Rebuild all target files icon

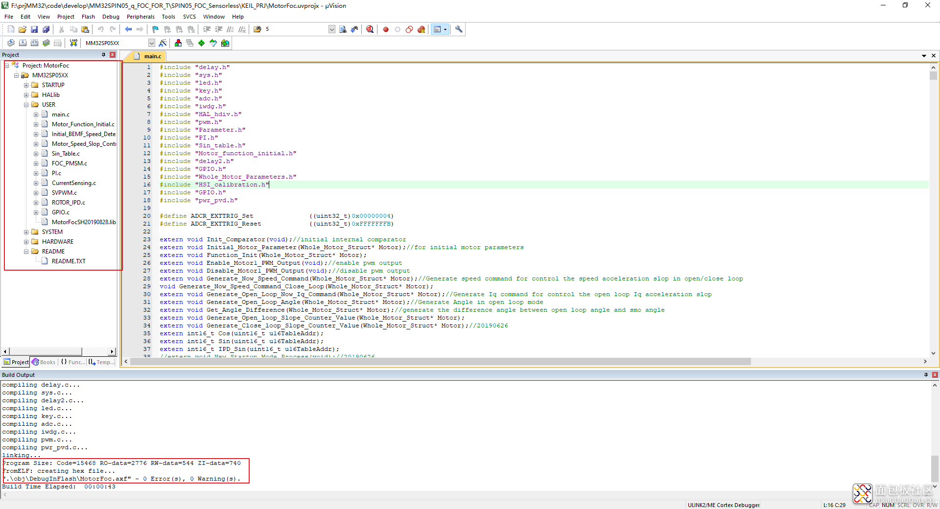click(34, 43)
